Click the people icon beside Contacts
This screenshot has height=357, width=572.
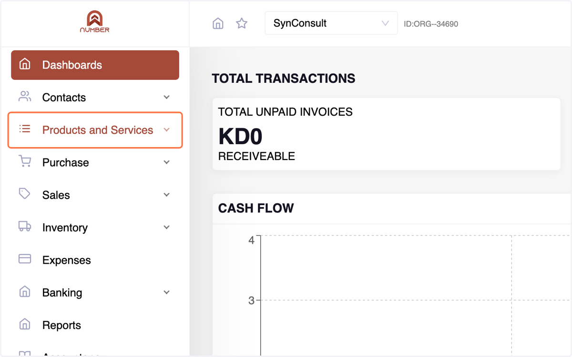(25, 97)
